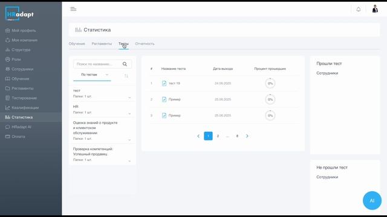This screenshot has width=387, height=217.
Task: Click the тест 19 document icon
Action: [164, 83]
